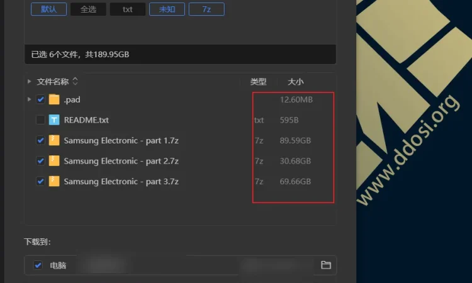Click the txt type cell of README.txt
This screenshot has width=472, height=283.
(259, 120)
